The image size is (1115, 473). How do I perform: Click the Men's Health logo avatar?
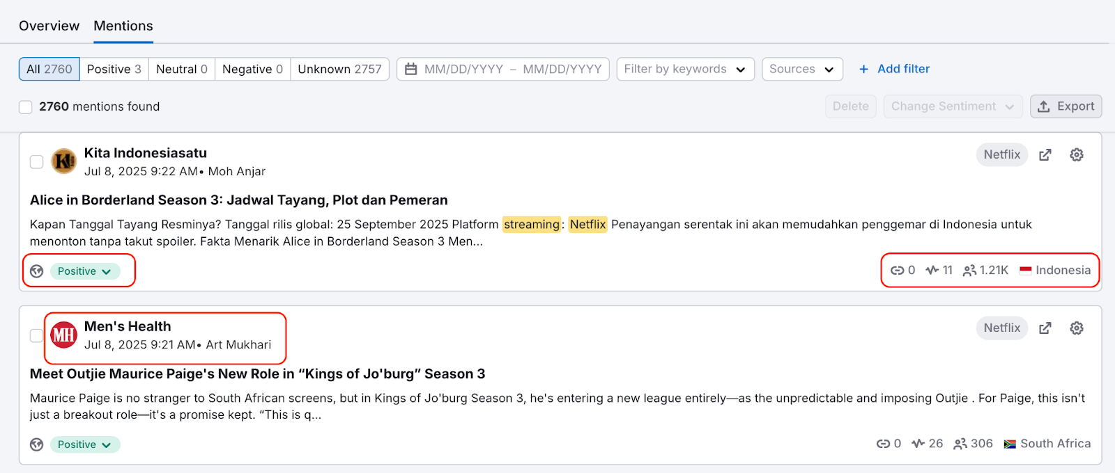click(63, 335)
